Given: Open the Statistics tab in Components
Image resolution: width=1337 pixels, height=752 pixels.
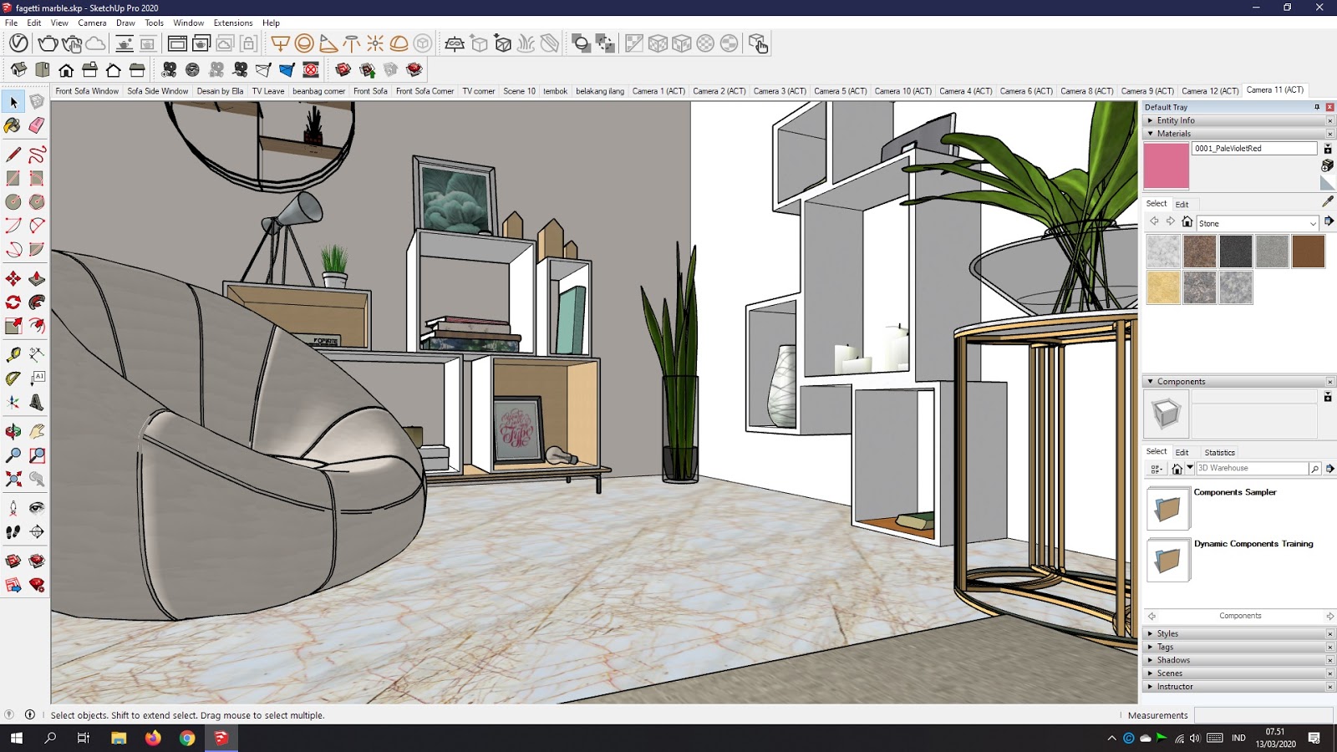Looking at the screenshot, I should point(1219,452).
